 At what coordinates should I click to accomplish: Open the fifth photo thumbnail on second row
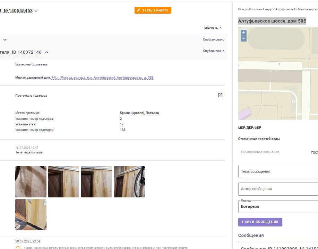[31, 215]
